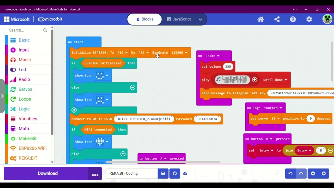Viewport: 334px width, 188px height.
Task: Click the Microsoft logo
Action: (17, 19)
